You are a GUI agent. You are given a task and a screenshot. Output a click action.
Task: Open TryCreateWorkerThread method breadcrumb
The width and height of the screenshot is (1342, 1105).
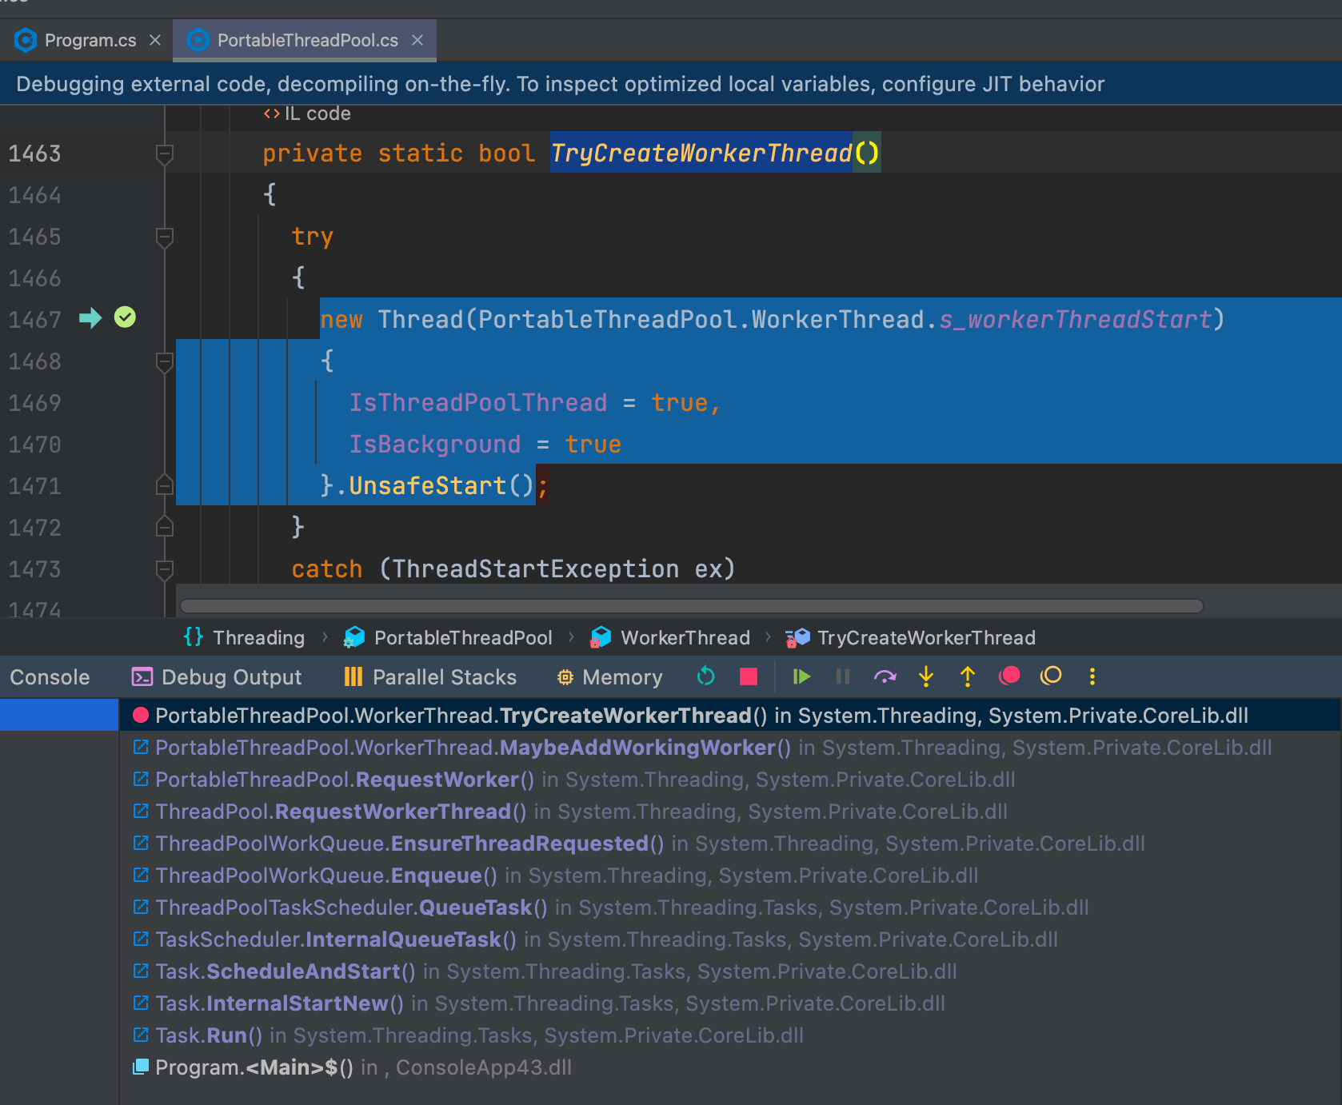point(911,637)
